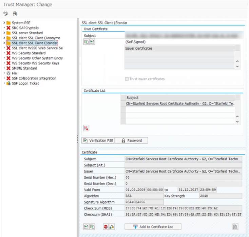This screenshot has height=237, width=249.
Task: Click the SSL client (Anonymo) folder icon
Action: pos(8,38)
